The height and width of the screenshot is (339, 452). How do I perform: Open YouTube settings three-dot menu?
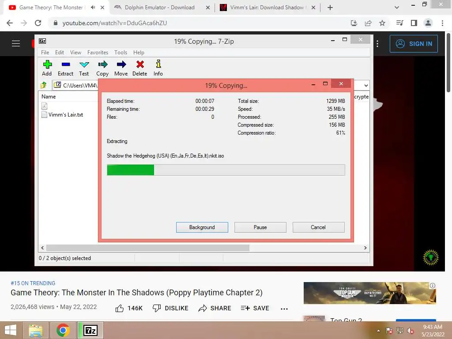click(377, 44)
